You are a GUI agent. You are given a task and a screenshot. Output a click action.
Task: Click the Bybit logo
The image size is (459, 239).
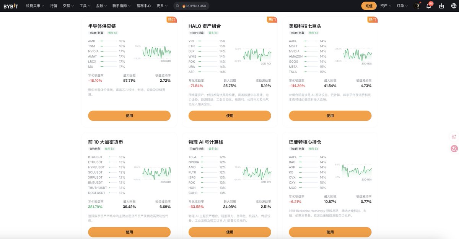click(11, 6)
